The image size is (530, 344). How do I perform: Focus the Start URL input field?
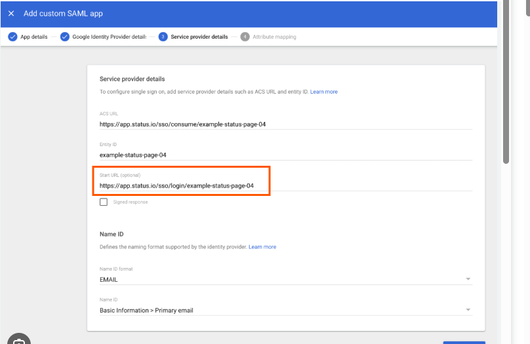tap(285, 185)
